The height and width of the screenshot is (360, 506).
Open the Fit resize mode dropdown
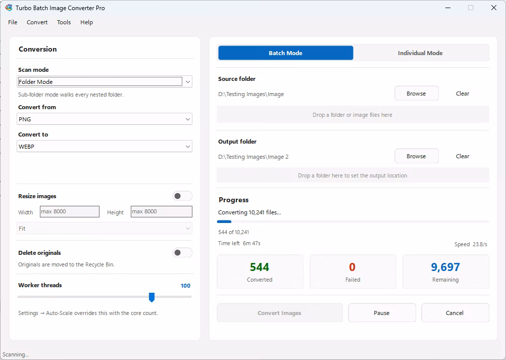click(x=104, y=229)
